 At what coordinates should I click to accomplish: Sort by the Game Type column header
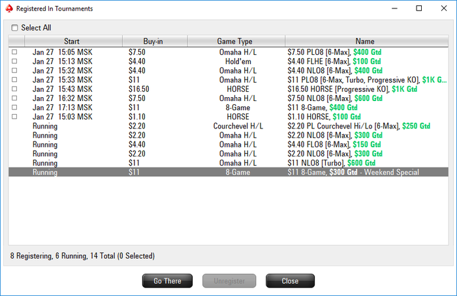[x=236, y=41]
